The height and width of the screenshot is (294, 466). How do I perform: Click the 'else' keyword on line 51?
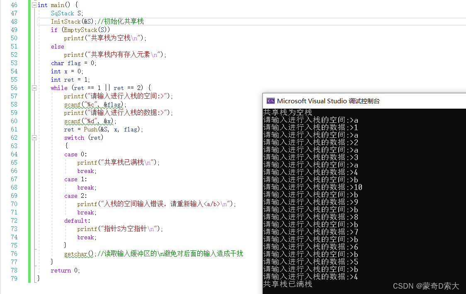[57, 47]
